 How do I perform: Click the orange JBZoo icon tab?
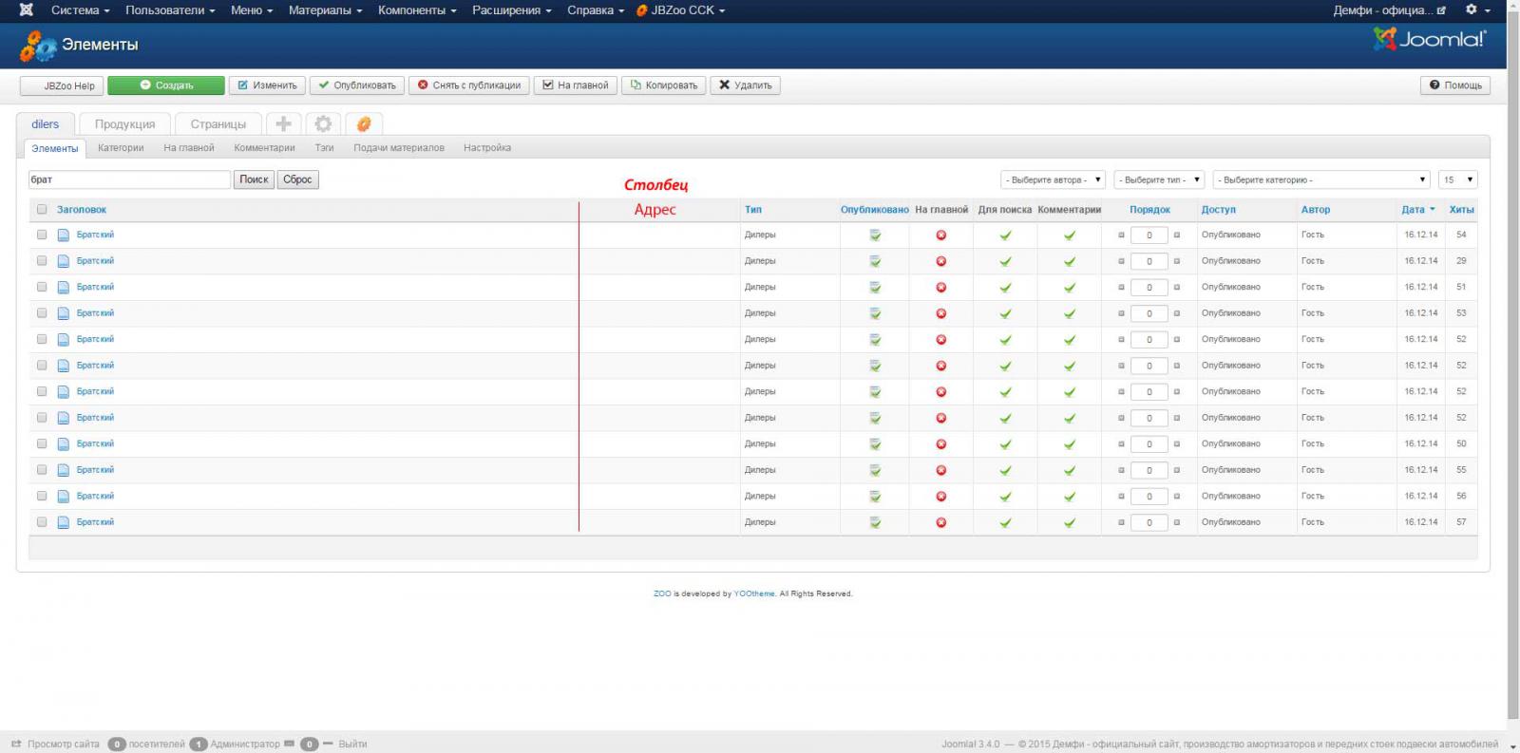364,124
